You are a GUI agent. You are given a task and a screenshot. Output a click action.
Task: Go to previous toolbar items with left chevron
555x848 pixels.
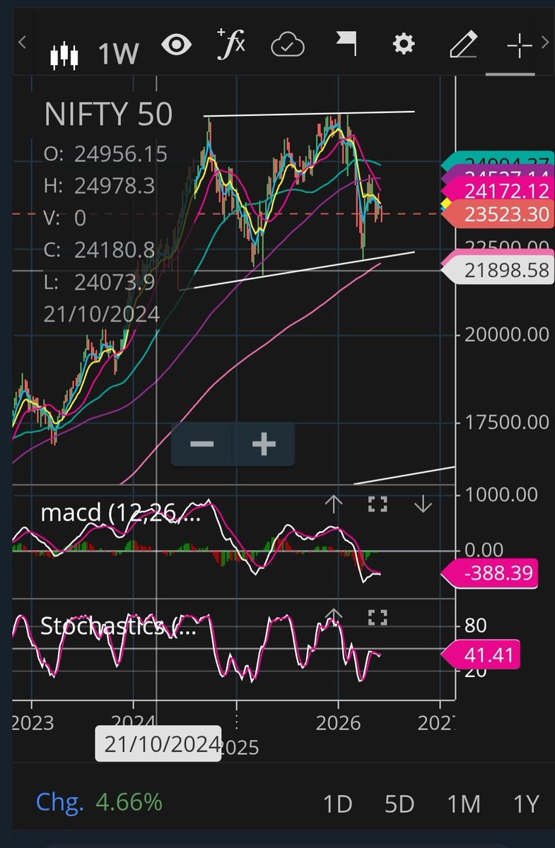pyautogui.click(x=22, y=43)
